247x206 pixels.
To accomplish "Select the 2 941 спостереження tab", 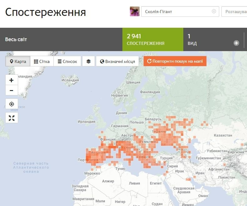I will pyautogui.click(x=153, y=40).
